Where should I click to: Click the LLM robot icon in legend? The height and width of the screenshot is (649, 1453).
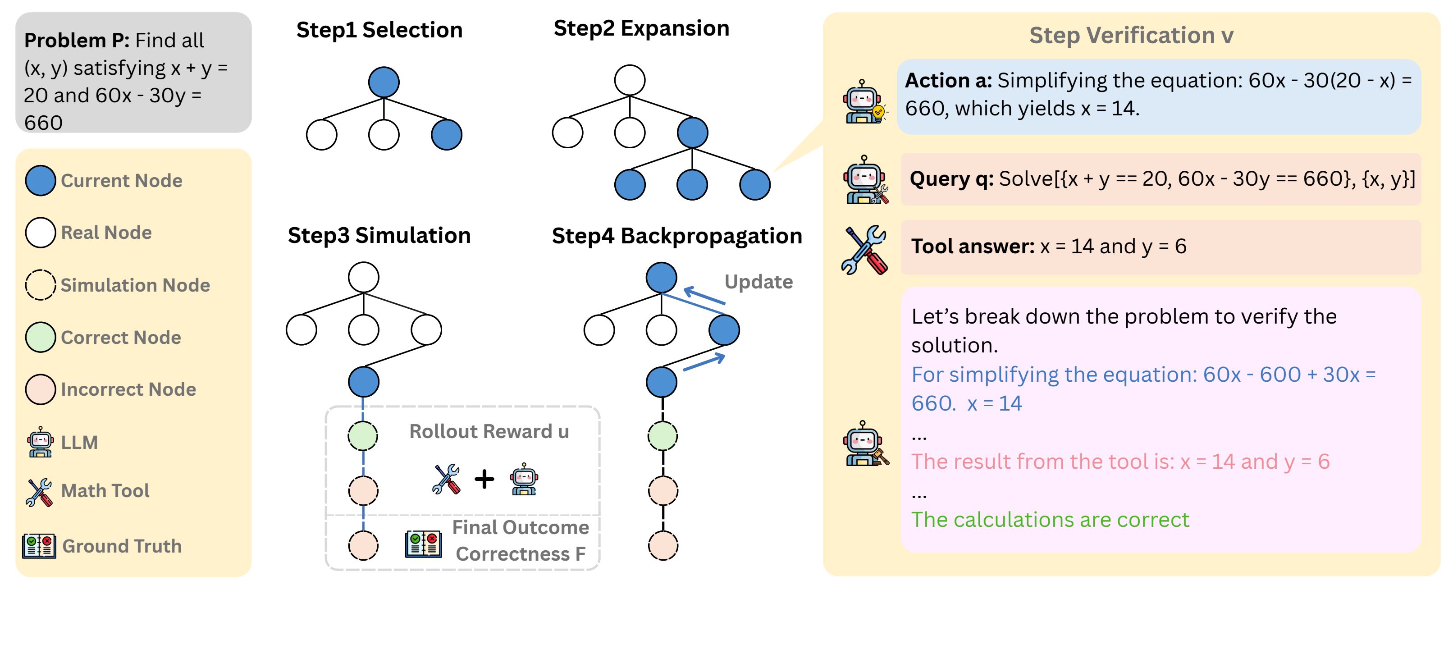point(40,442)
